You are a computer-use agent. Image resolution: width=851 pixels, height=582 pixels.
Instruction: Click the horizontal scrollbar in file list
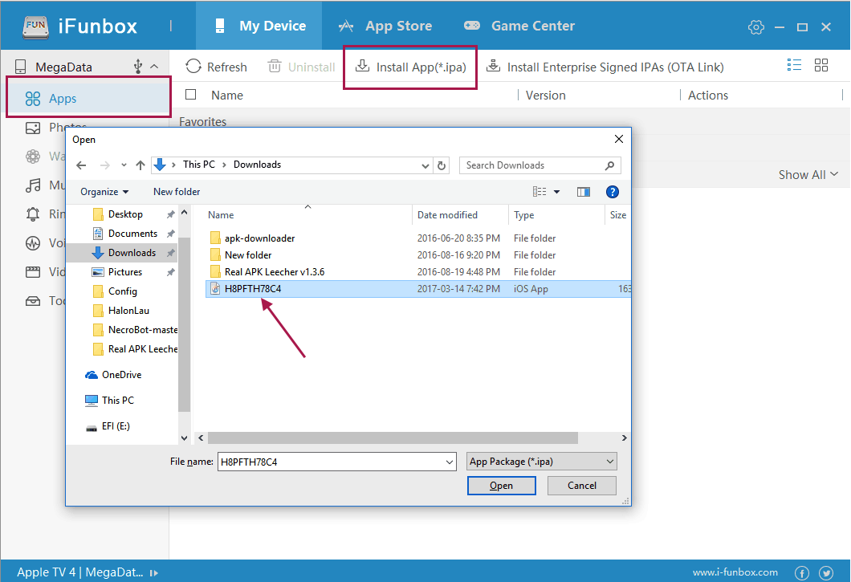[x=393, y=438]
